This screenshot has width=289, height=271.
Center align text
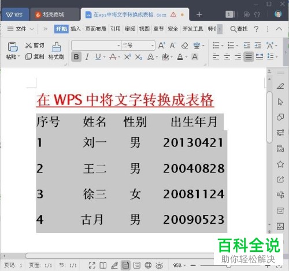(x=227, y=57)
